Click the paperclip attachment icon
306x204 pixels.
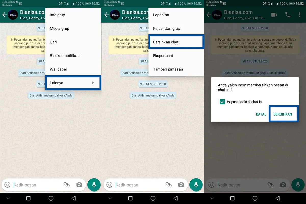click(67, 185)
